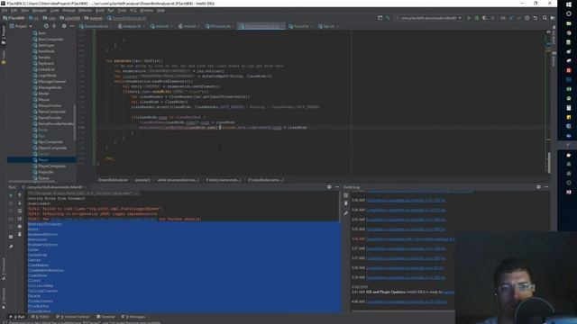Open the File menu

coord(5,10)
